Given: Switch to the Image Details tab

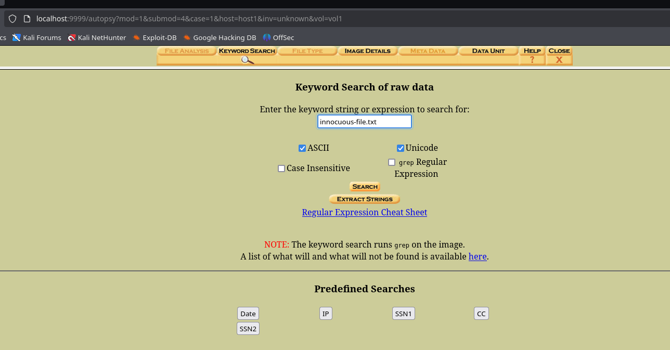Looking at the screenshot, I should coord(367,51).
